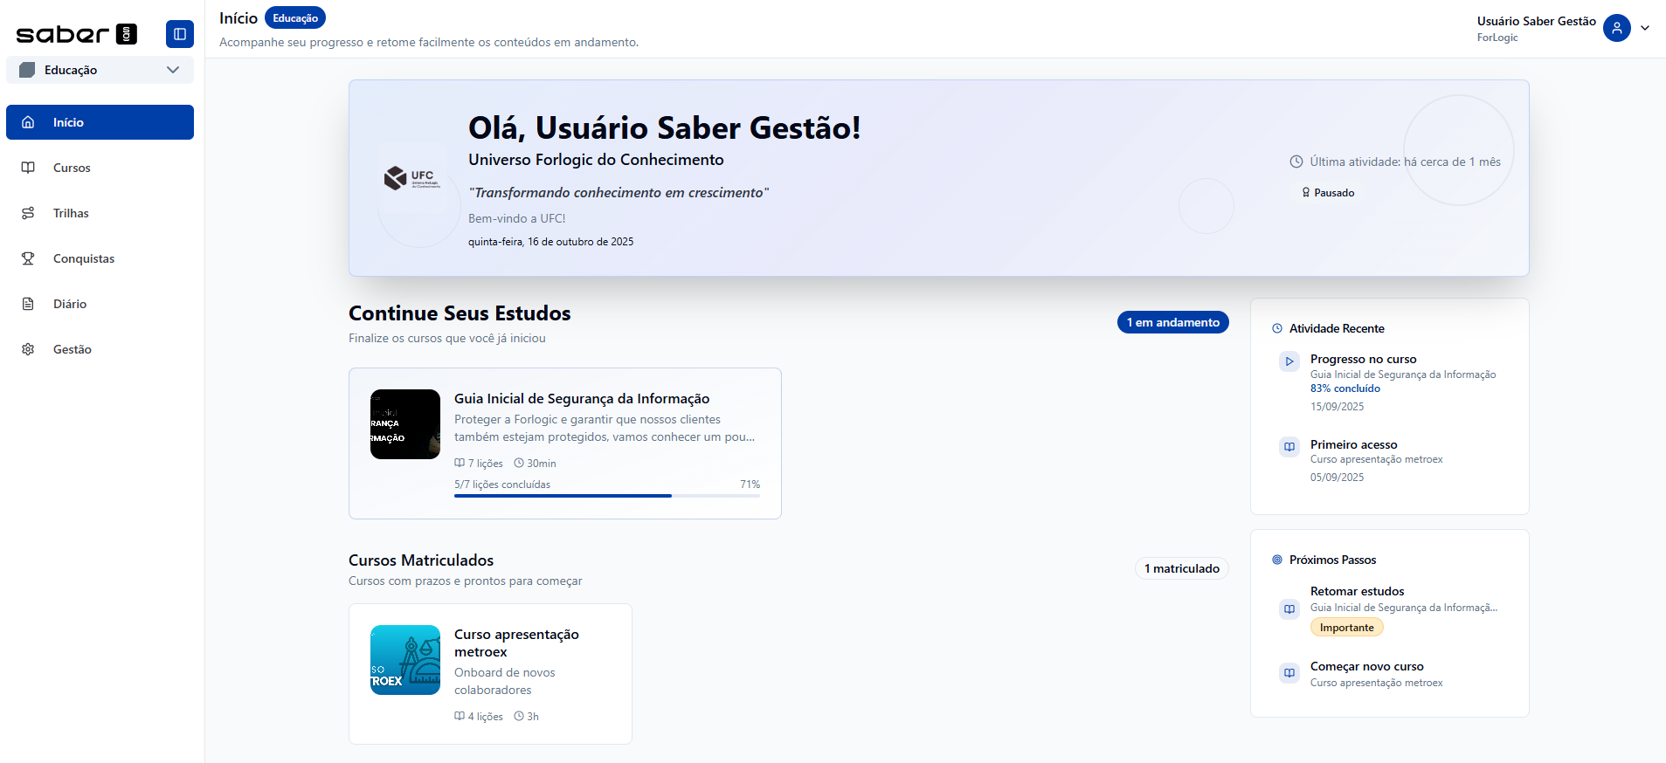This screenshot has height=763, width=1666.
Task: Click the Conquistas trophy icon
Action: [28, 258]
